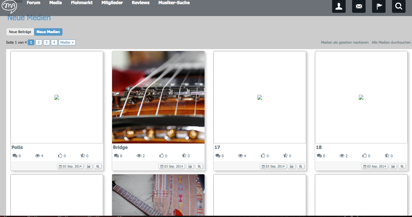Click the 03 Sep. 2014 date on card 18

(375, 166)
